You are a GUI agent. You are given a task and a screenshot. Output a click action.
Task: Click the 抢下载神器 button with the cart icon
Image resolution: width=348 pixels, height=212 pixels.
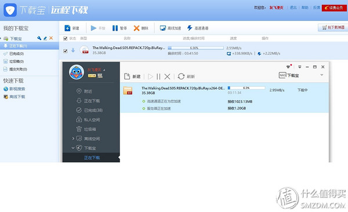pos(333,27)
